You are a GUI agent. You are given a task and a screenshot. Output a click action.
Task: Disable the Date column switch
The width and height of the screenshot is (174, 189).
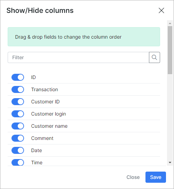coord(18,150)
